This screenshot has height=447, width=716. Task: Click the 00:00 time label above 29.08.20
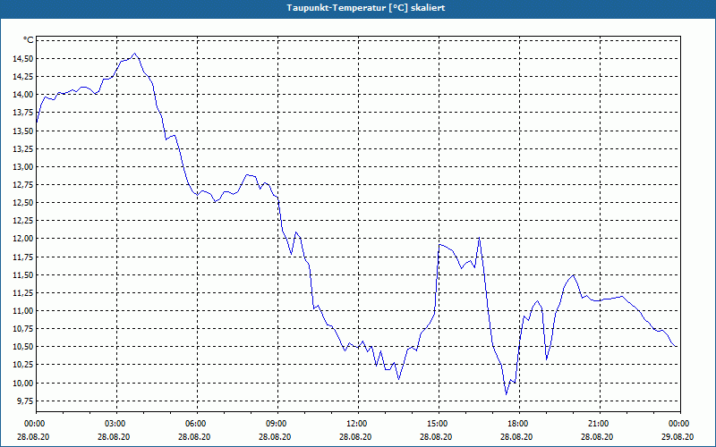[679, 424]
